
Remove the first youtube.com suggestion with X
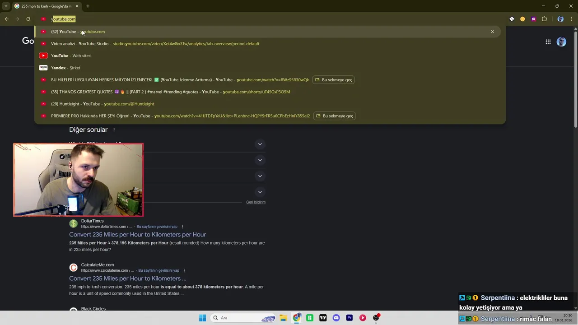(x=492, y=32)
